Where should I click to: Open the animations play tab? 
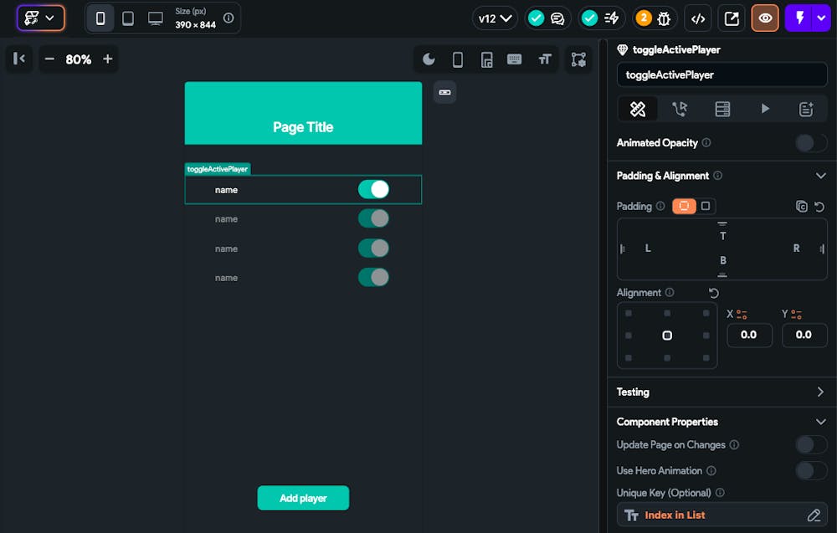(x=765, y=110)
